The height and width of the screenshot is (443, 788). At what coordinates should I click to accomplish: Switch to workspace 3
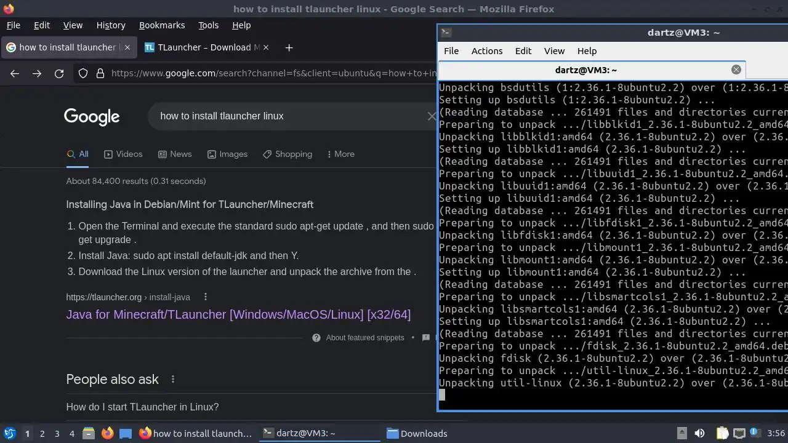[x=57, y=434]
